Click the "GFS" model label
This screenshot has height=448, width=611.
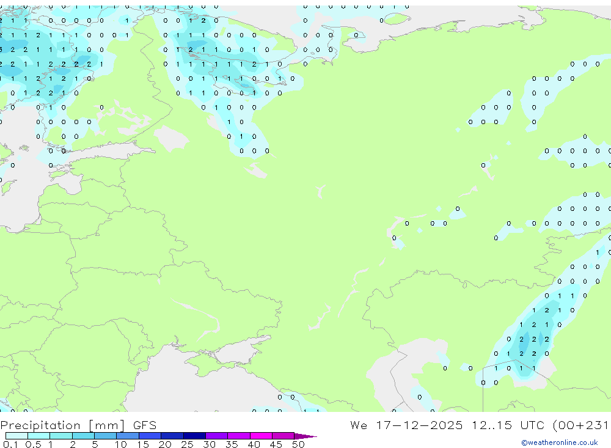click(x=145, y=425)
